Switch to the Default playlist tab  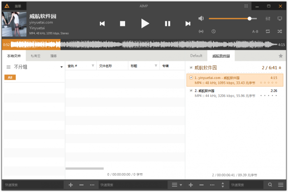[196, 56]
